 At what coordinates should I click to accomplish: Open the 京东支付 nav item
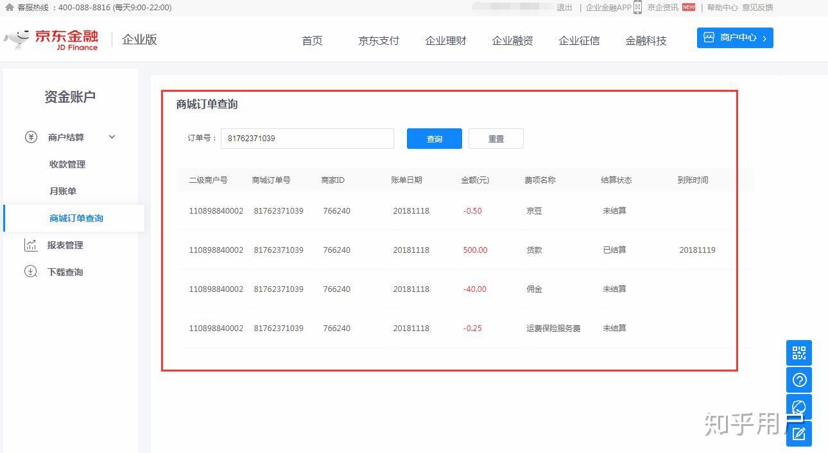(x=379, y=40)
